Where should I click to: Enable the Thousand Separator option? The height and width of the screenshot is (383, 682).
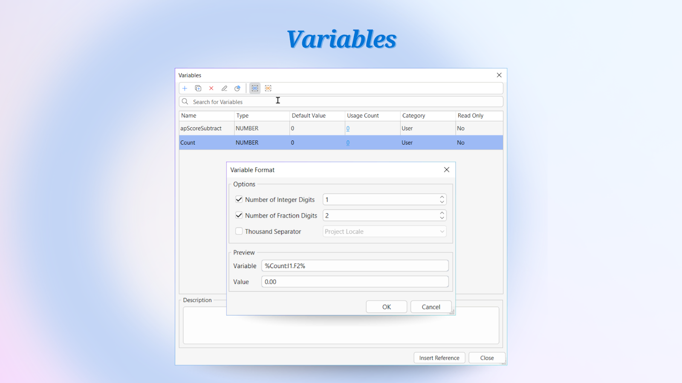pyautogui.click(x=239, y=231)
